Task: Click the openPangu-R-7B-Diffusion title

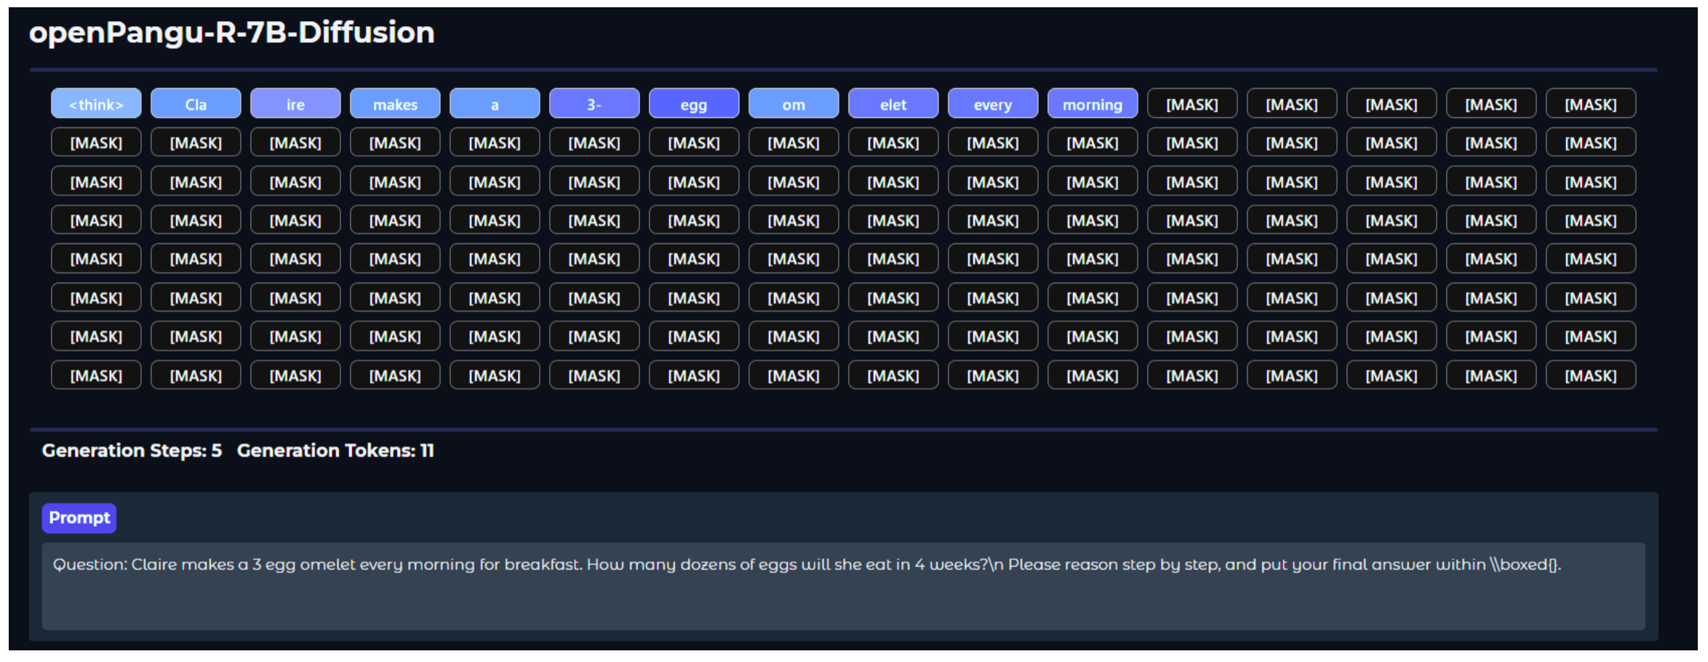Action: pos(232,33)
